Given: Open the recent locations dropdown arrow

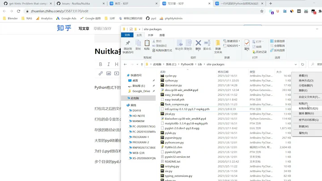Looking at the screenshot, I should [x=137, y=65].
